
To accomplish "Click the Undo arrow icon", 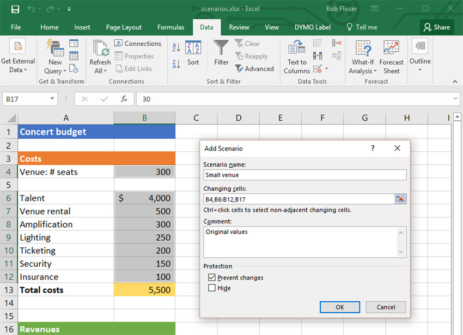I will click(31, 9).
